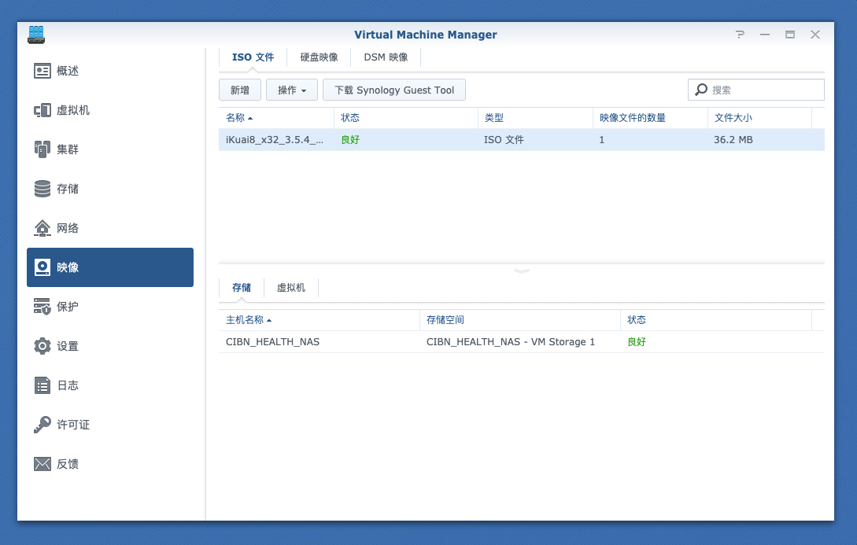
Task: Click the 良好 status of CIBN_HEALTH_NAS storage
Action: [637, 342]
